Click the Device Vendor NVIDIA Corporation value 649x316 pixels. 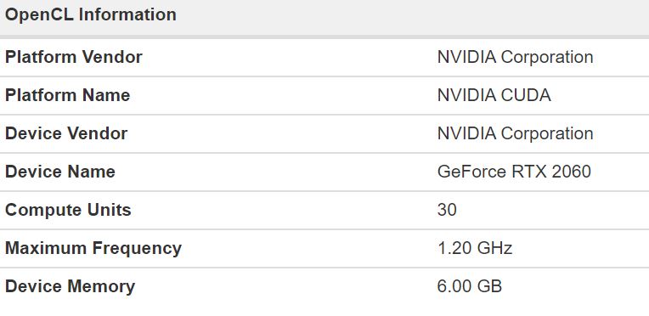pos(516,133)
